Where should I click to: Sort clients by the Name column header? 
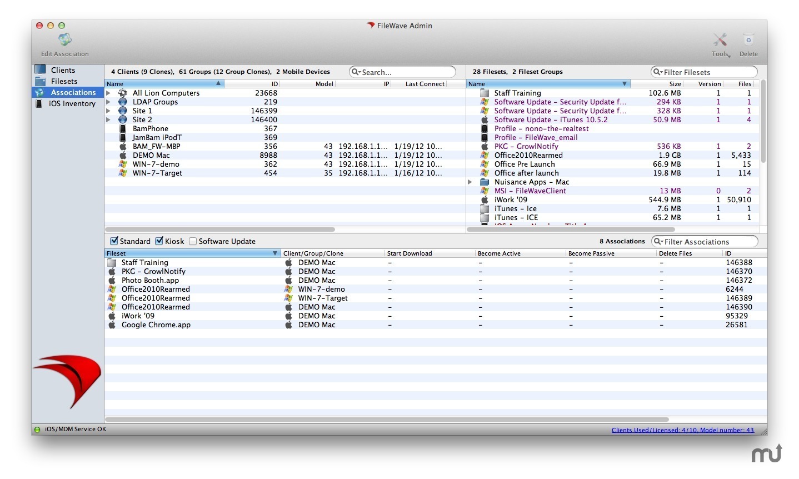(164, 84)
